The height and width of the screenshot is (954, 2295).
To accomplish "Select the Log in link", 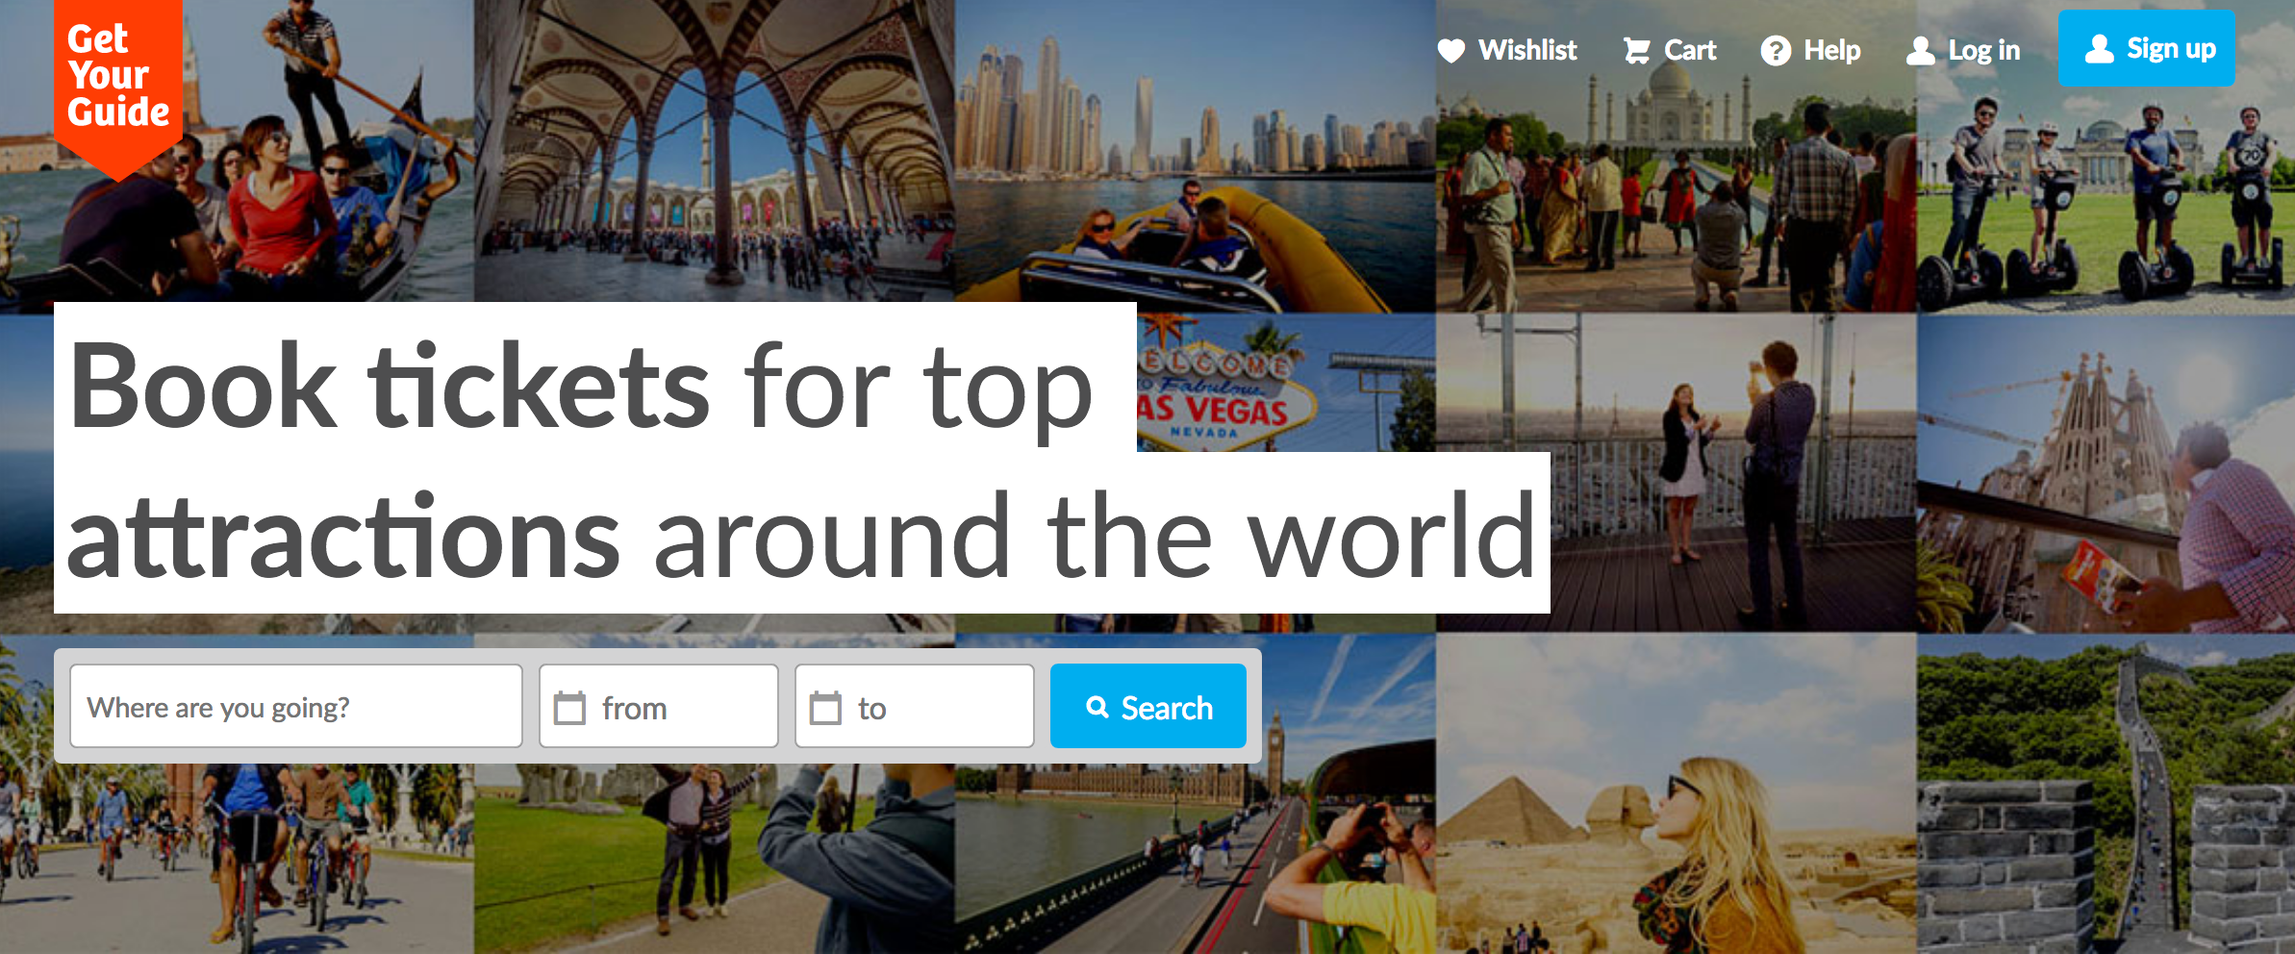I will click(x=1963, y=50).
